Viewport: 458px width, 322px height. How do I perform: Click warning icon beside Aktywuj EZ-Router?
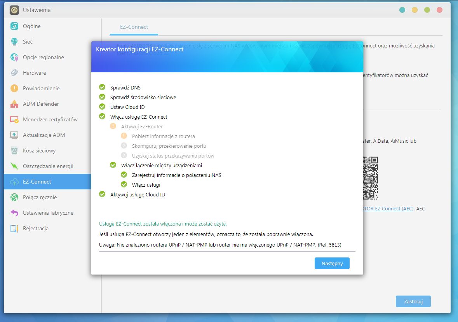(x=113, y=126)
